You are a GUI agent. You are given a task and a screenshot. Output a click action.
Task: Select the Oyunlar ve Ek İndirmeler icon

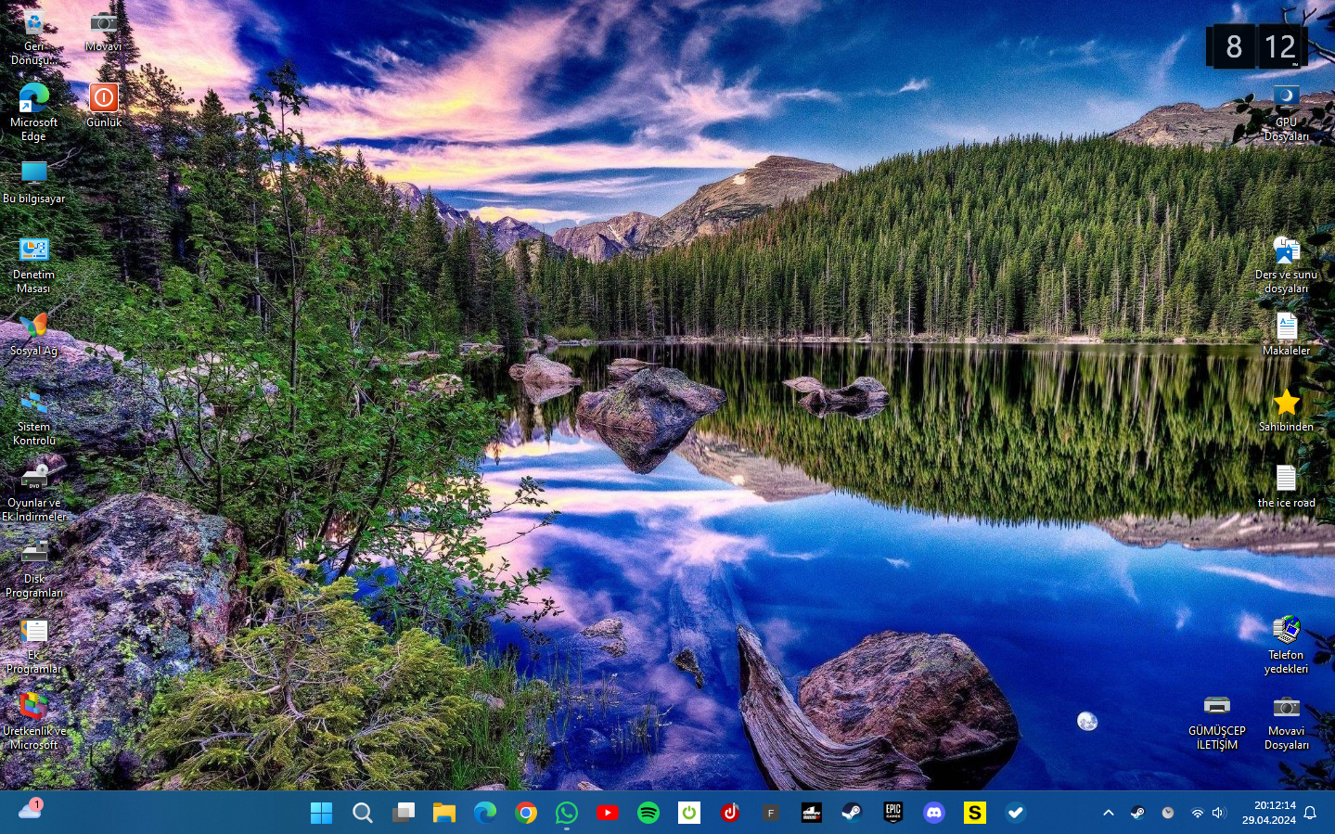coord(33,494)
